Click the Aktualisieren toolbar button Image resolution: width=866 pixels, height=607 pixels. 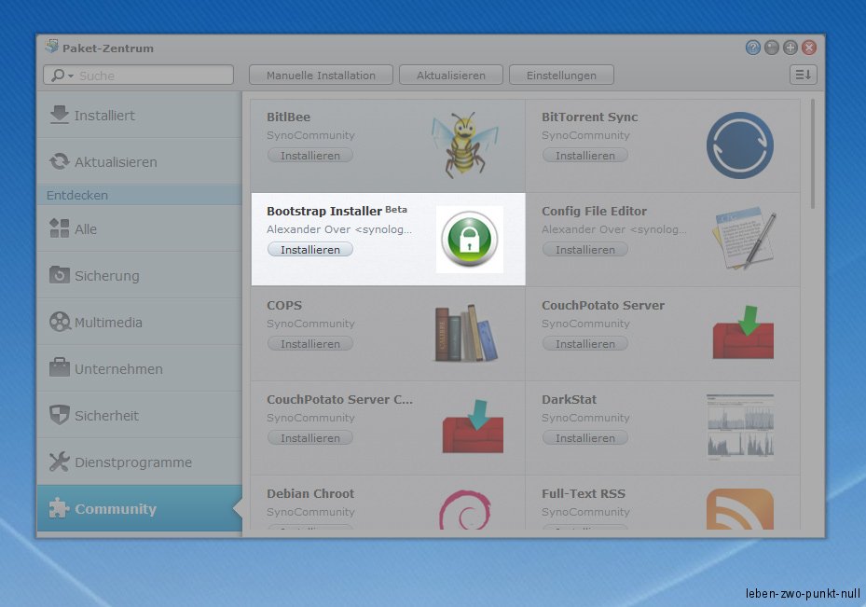click(x=450, y=76)
